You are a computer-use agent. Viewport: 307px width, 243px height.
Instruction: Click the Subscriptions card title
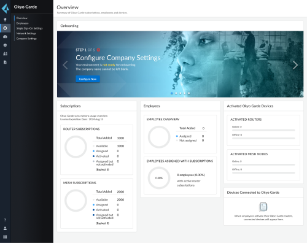71,106
